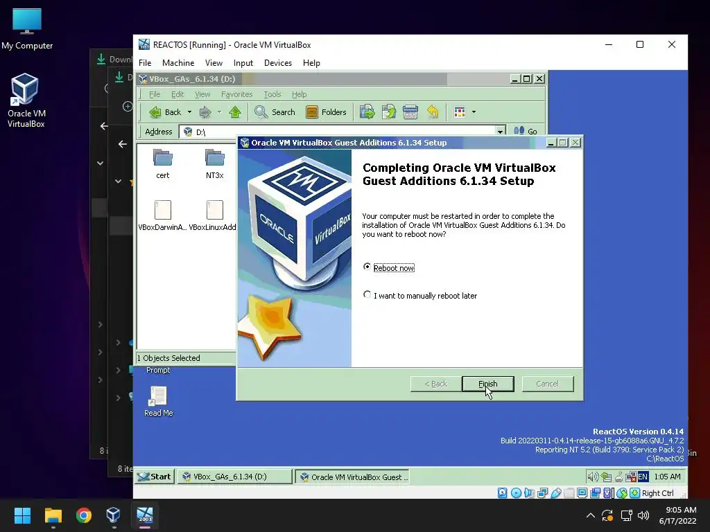710x532 pixels.
Task: Click the Views icon in Explorer toolbar
Action: [460, 112]
